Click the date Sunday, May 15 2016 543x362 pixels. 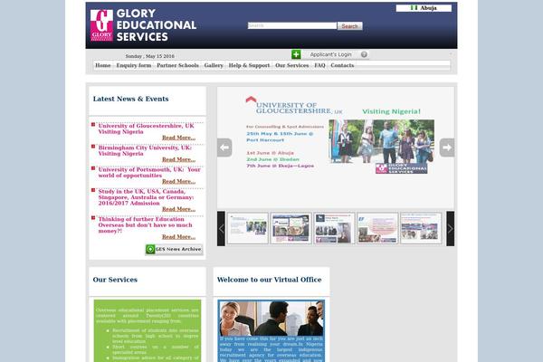coord(150,56)
